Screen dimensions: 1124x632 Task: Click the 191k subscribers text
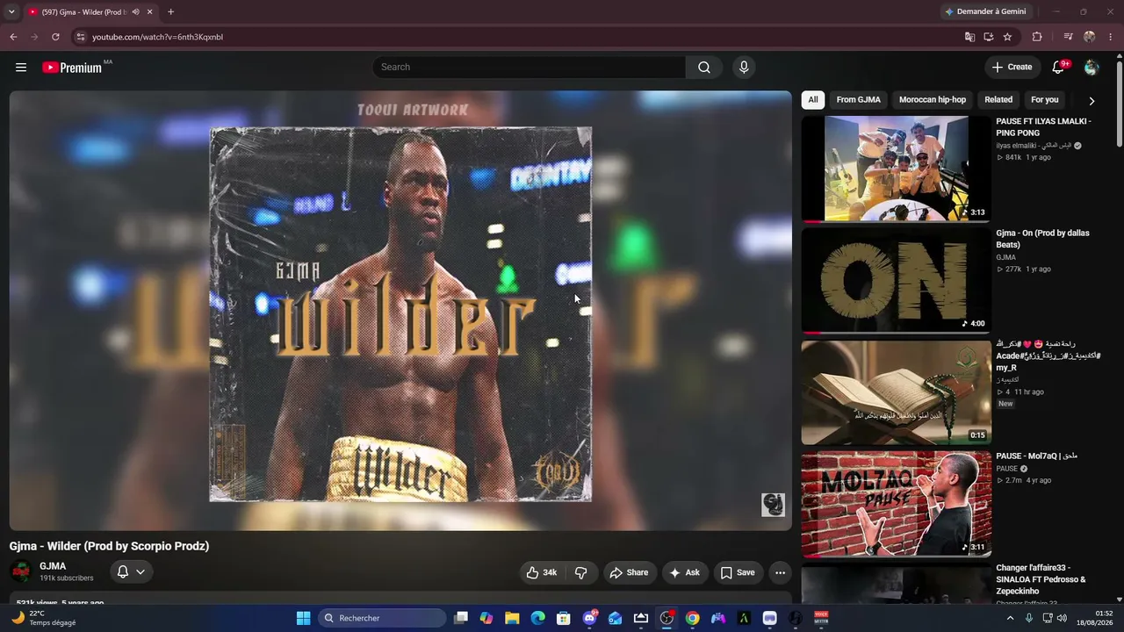67,578
